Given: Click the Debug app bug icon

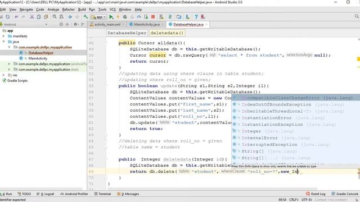Looking at the screenshot, I should click(x=125, y=17).
